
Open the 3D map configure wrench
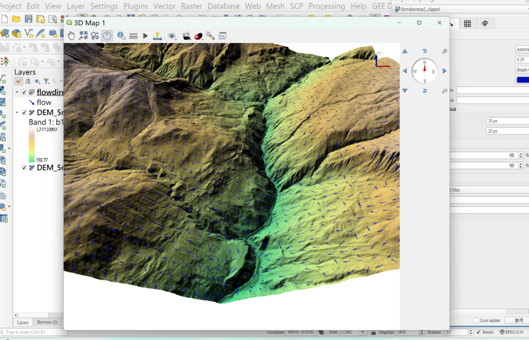click(x=210, y=36)
